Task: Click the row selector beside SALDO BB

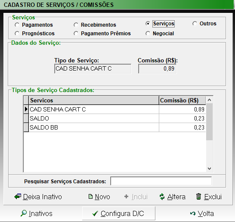Action: (26, 127)
